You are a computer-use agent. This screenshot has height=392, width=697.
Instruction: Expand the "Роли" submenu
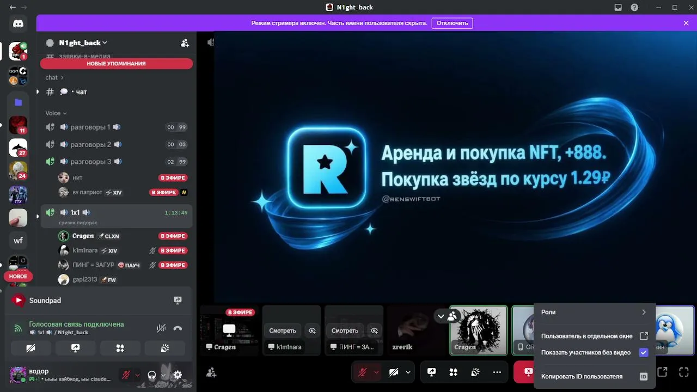pos(594,313)
